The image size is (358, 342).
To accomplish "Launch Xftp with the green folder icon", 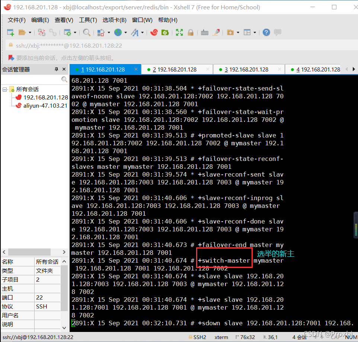I will click(x=165, y=32).
